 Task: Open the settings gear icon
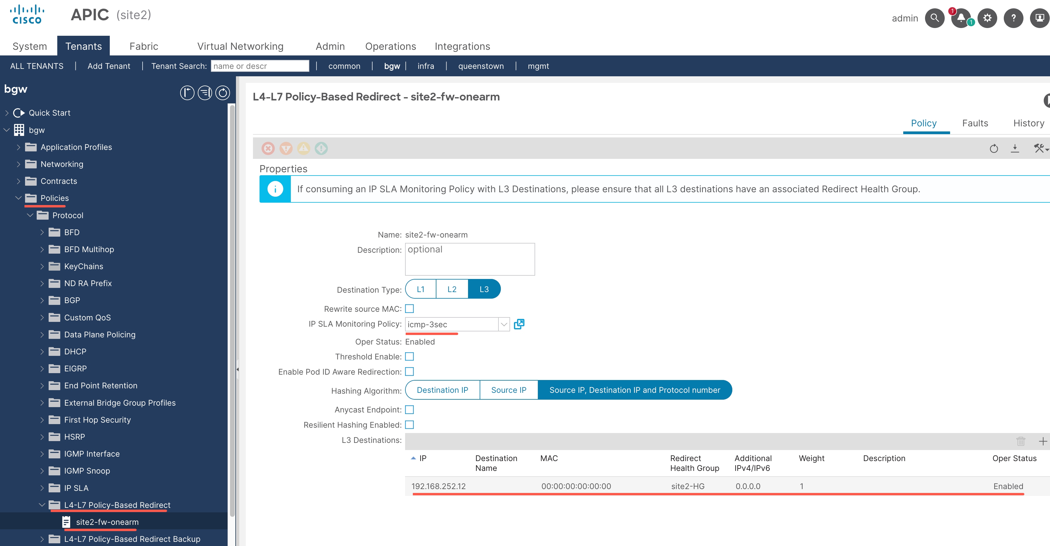click(987, 18)
